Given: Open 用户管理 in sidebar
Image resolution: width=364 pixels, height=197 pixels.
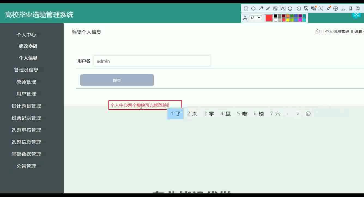Looking at the screenshot, I should pyautogui.click(x=26, y=94).
